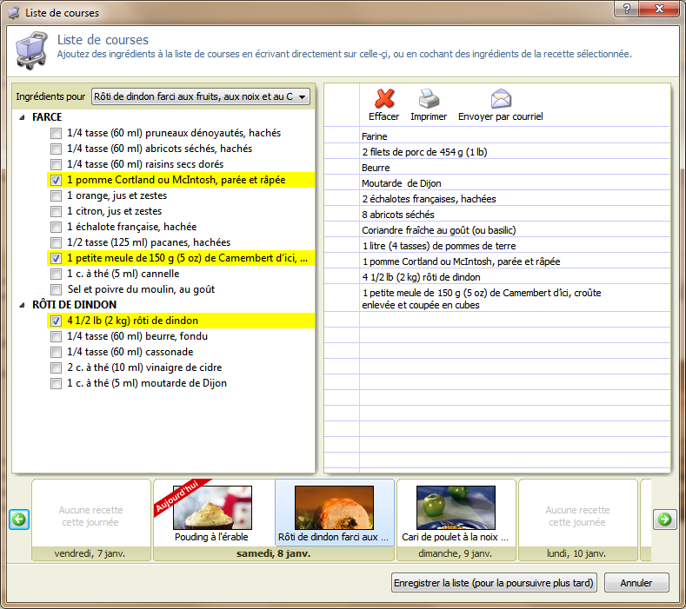Viewport: 686px width, 609px height.
Task: Check cannelle ingredient checkbox
Action: pyautogui.click(x=56, y=274)
